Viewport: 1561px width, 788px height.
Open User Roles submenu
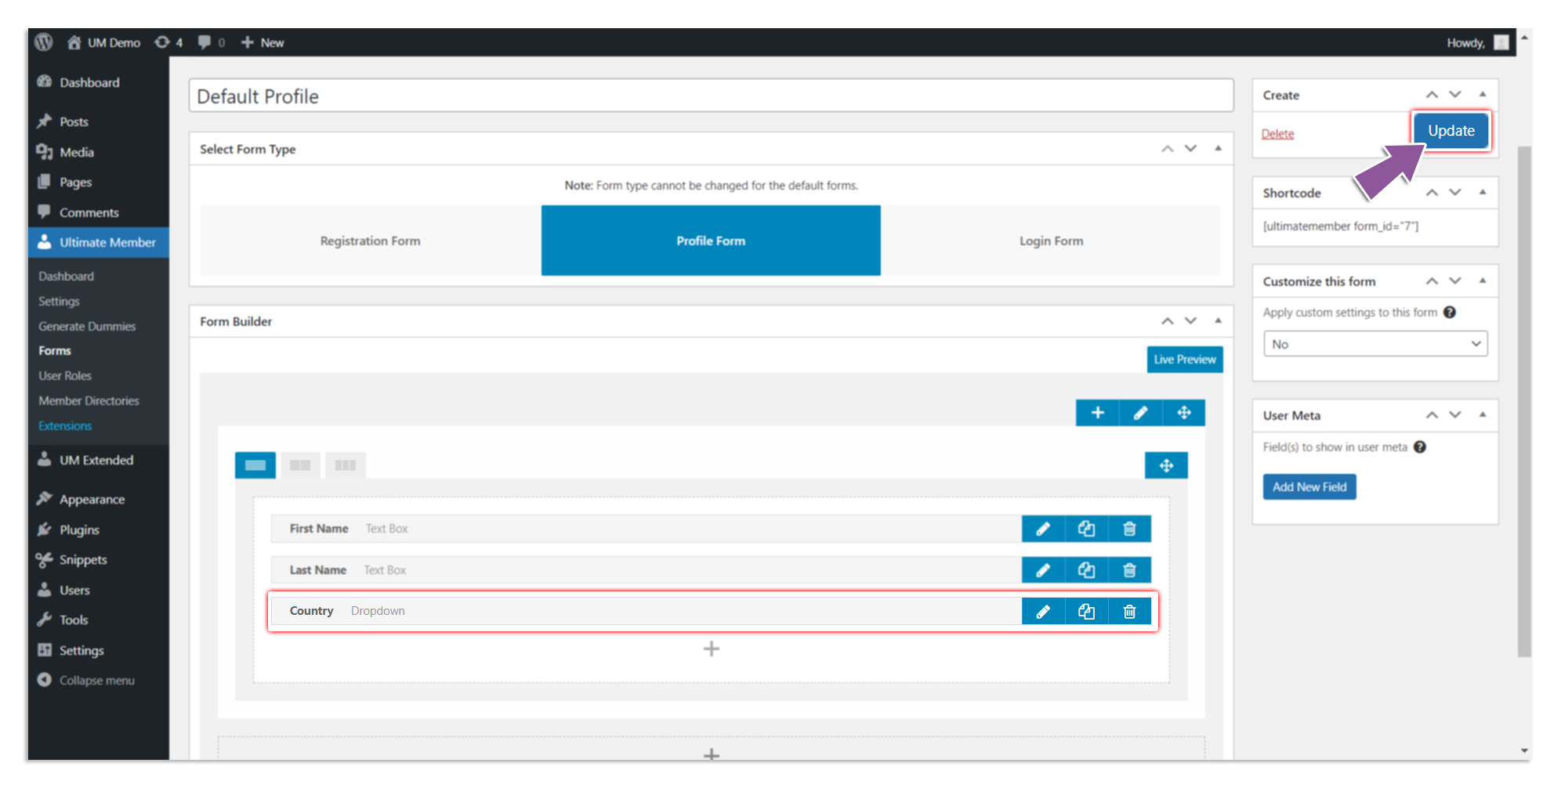(x=65, y=376)
